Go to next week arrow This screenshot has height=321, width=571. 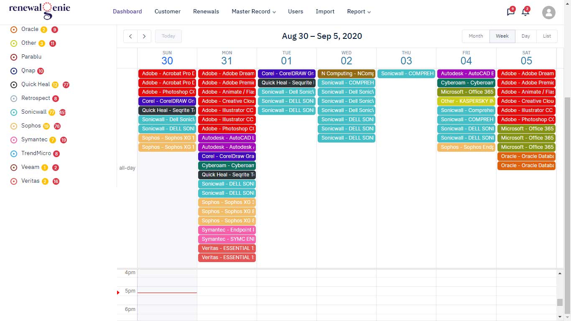coord(144,36)
